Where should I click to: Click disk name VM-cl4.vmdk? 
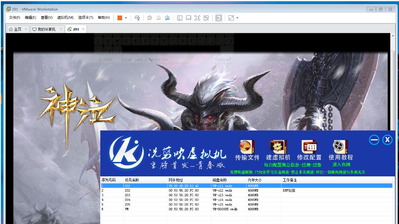(223, 200)
